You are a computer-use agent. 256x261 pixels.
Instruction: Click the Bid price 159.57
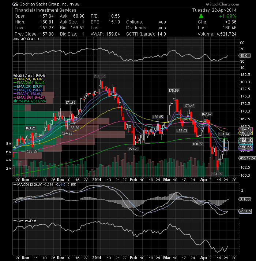click(78, 28)
